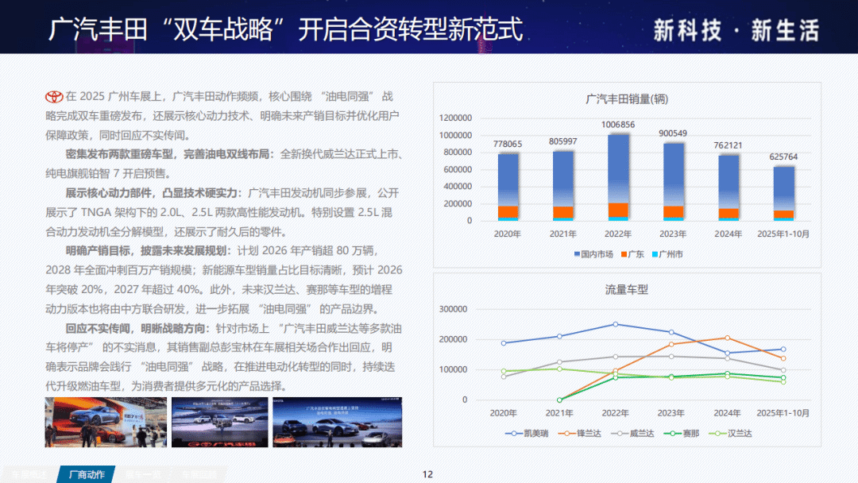This screenshot has width=858, height=483.
Task: Click the 广汽丰田销量(辆) chart title
Action: 627,99
